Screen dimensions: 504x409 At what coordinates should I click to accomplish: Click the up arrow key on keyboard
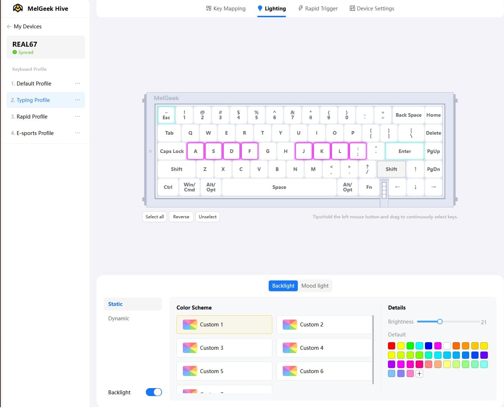click(x=415, y=169)
